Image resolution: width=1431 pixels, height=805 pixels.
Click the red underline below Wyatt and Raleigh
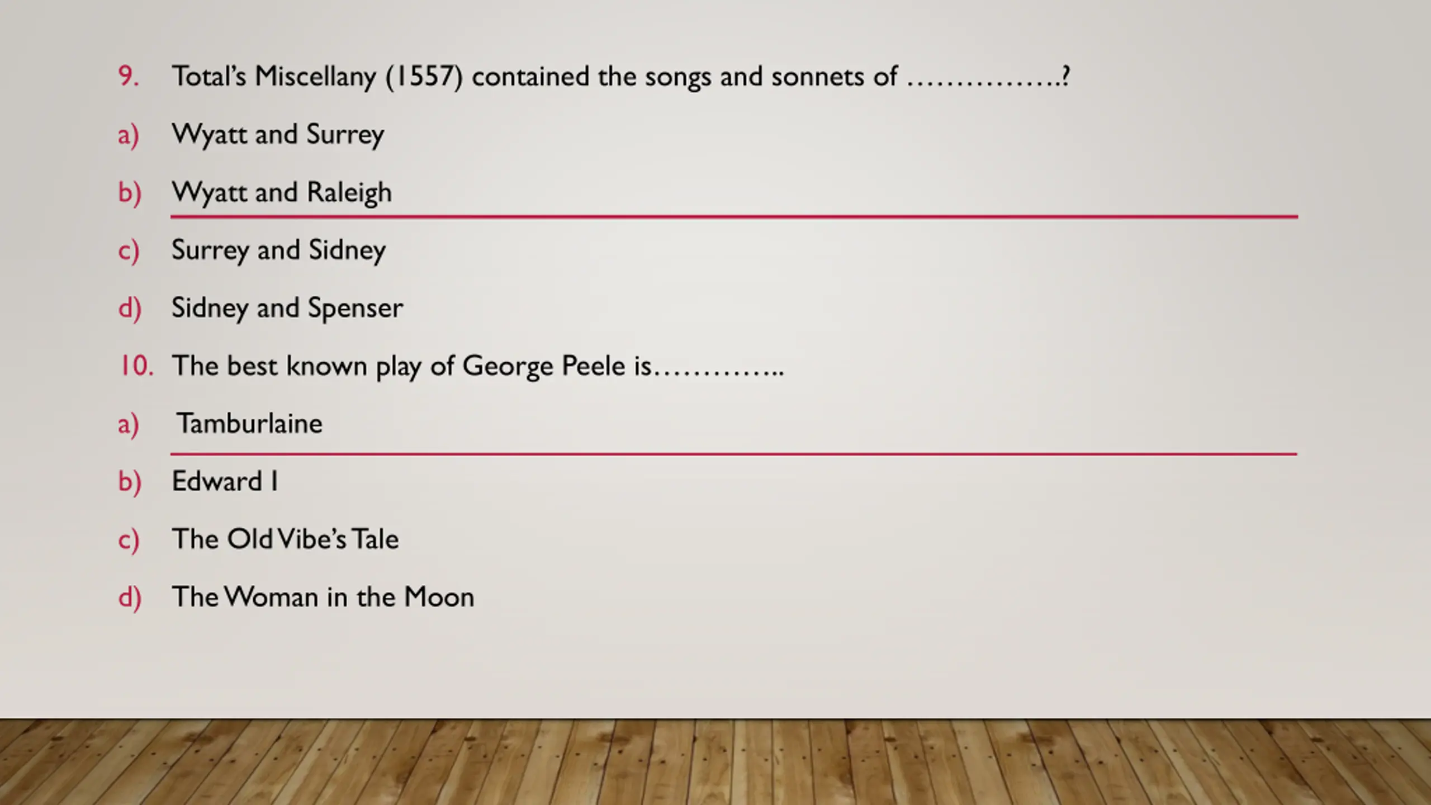click(x=734, y=216)
